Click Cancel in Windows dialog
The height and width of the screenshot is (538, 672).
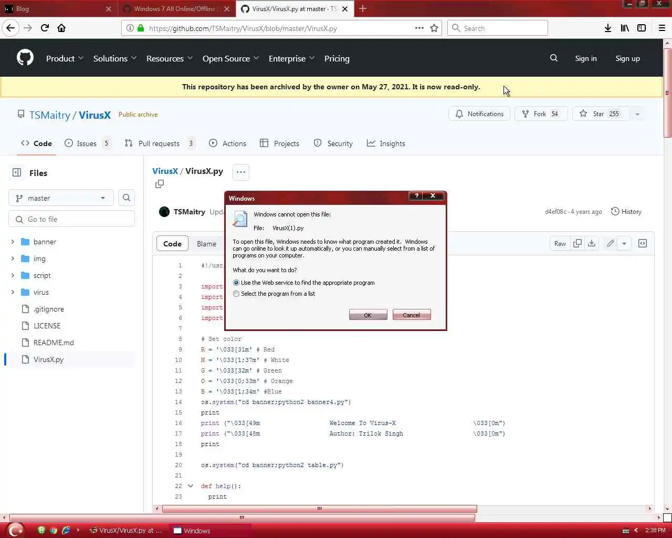412,315
